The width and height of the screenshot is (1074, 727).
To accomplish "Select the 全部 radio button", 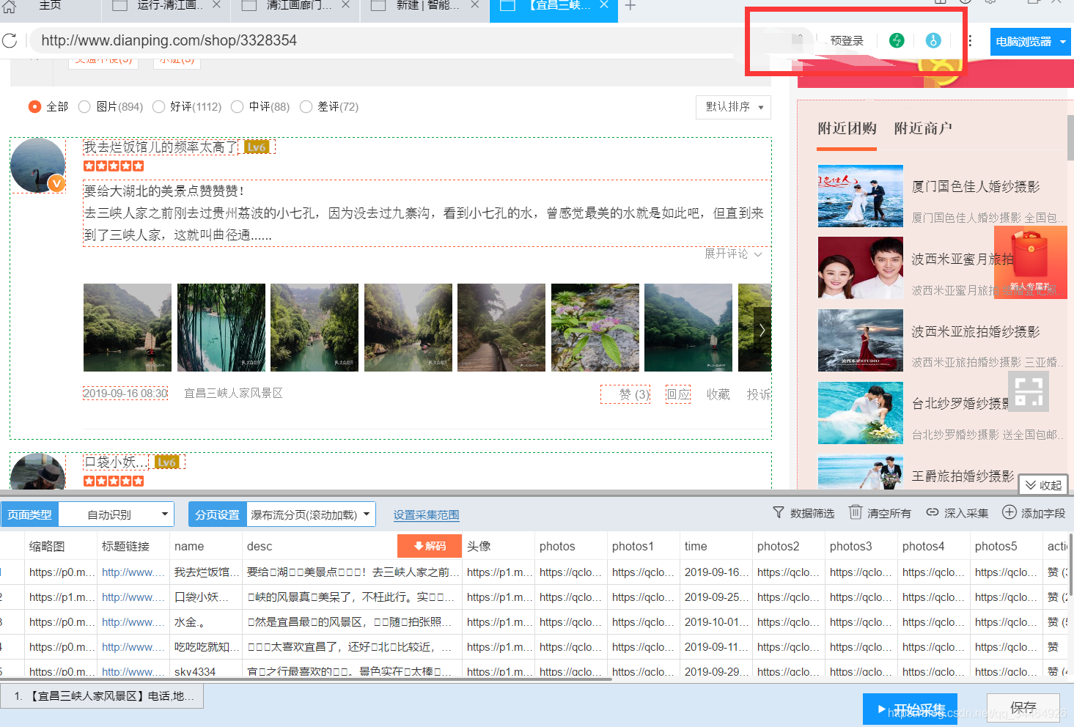I will tap(34, 107).
